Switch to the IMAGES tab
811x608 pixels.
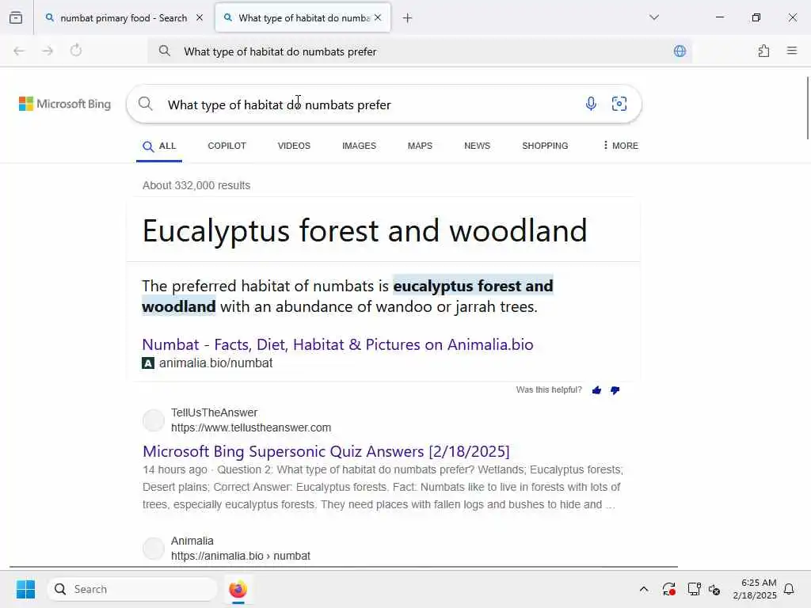pyautogui.click(x=359, y=146)
